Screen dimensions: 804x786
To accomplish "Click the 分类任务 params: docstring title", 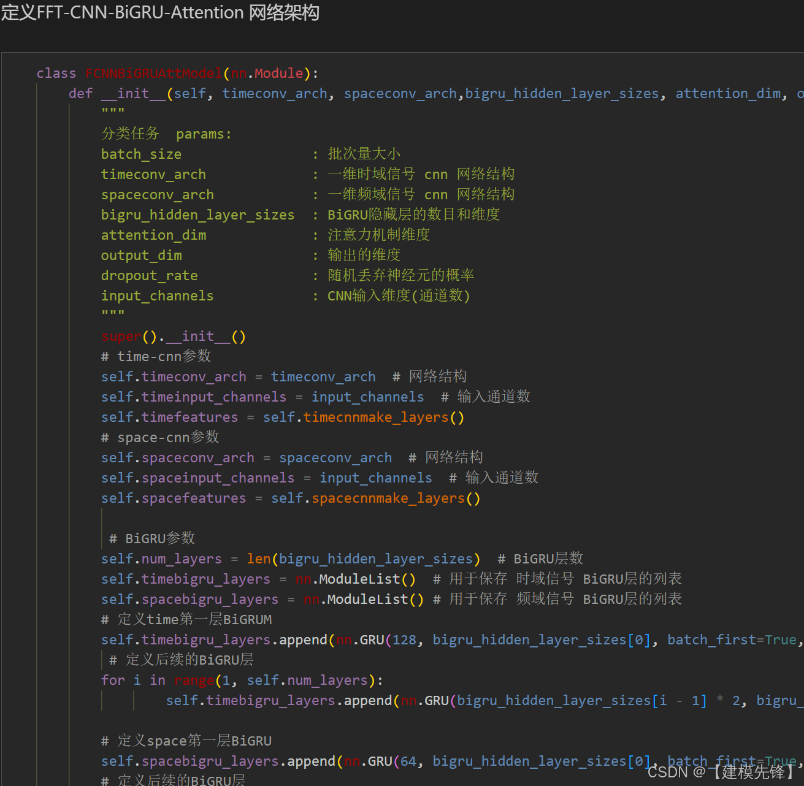I will [166, 134].
